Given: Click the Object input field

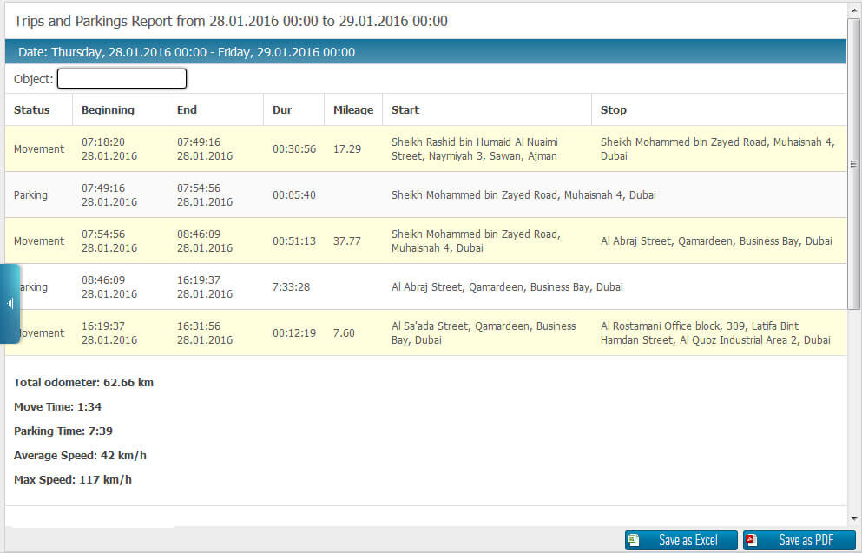Looking at the screenshot, I should point(122,79).
